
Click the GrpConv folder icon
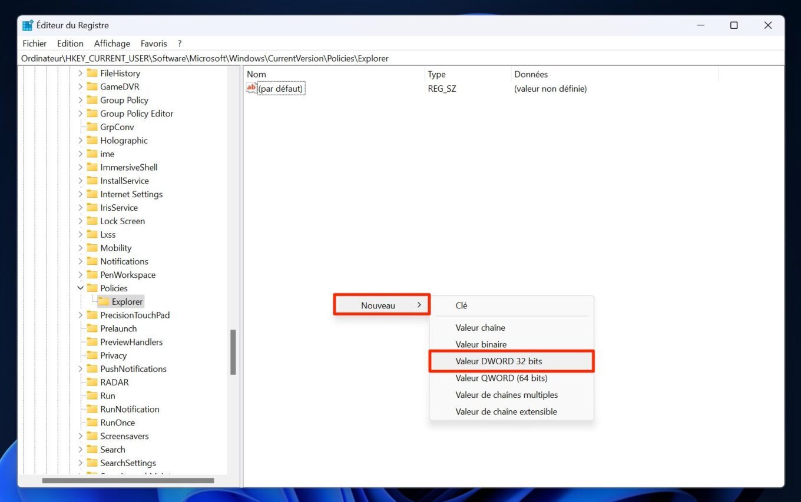92,127
